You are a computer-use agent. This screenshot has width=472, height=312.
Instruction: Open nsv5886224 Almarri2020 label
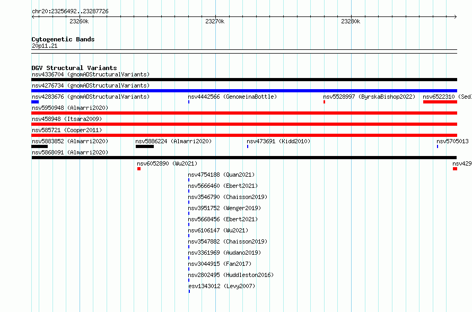pos(173,141)
